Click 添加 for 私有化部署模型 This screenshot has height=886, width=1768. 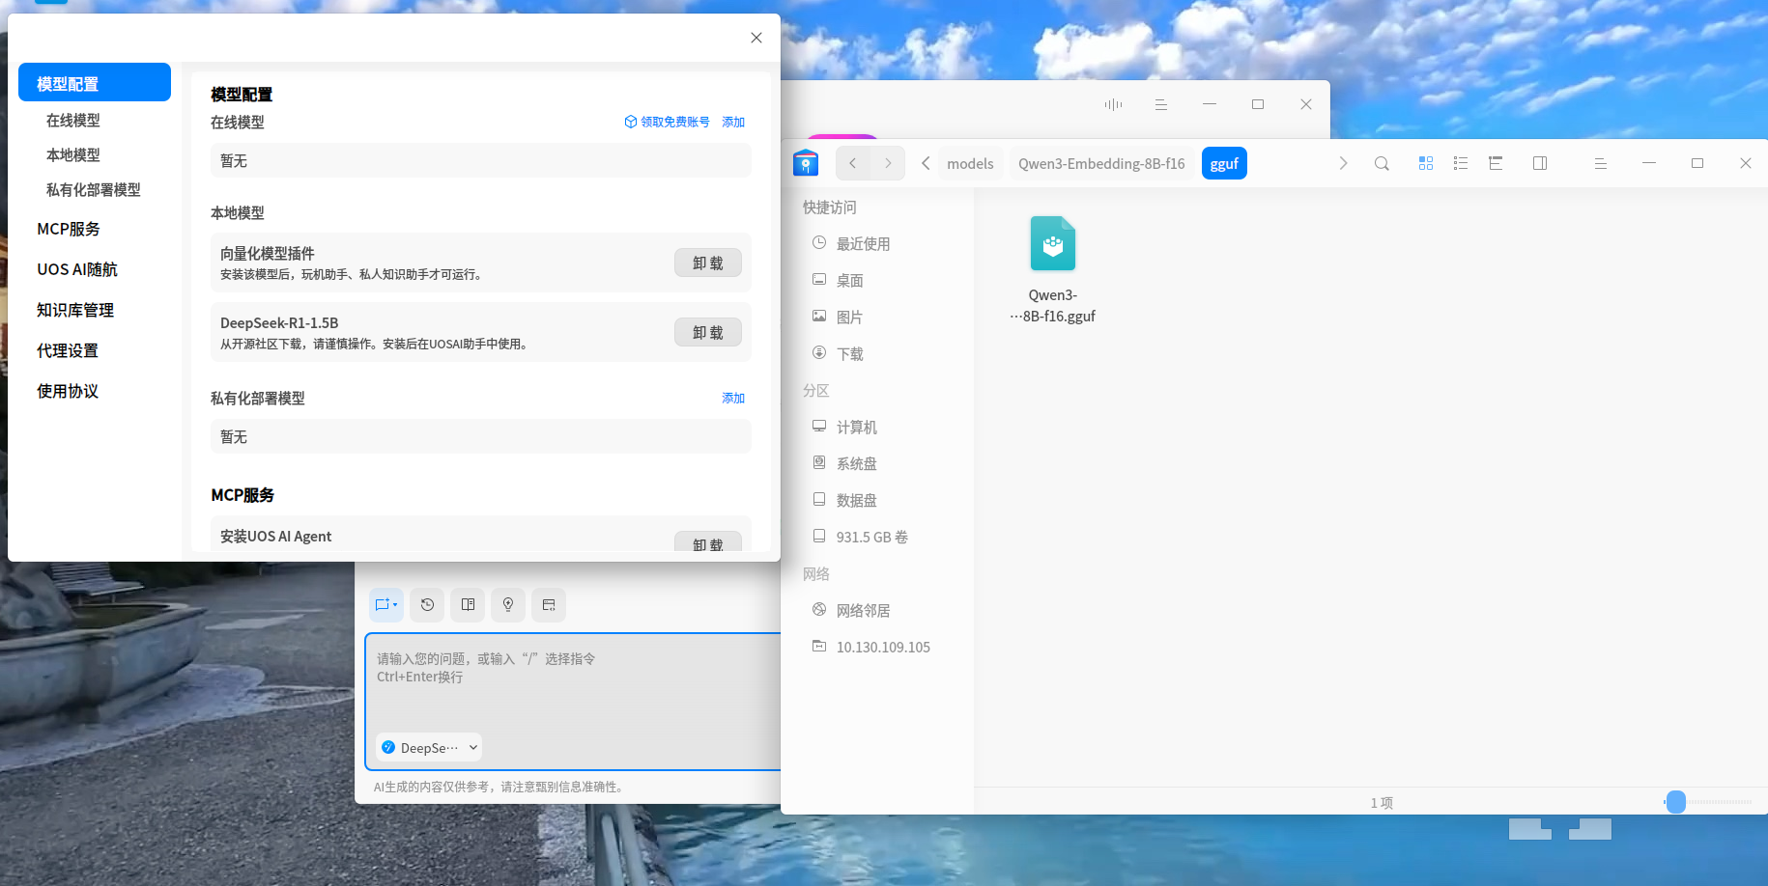[x=733, y=398]
